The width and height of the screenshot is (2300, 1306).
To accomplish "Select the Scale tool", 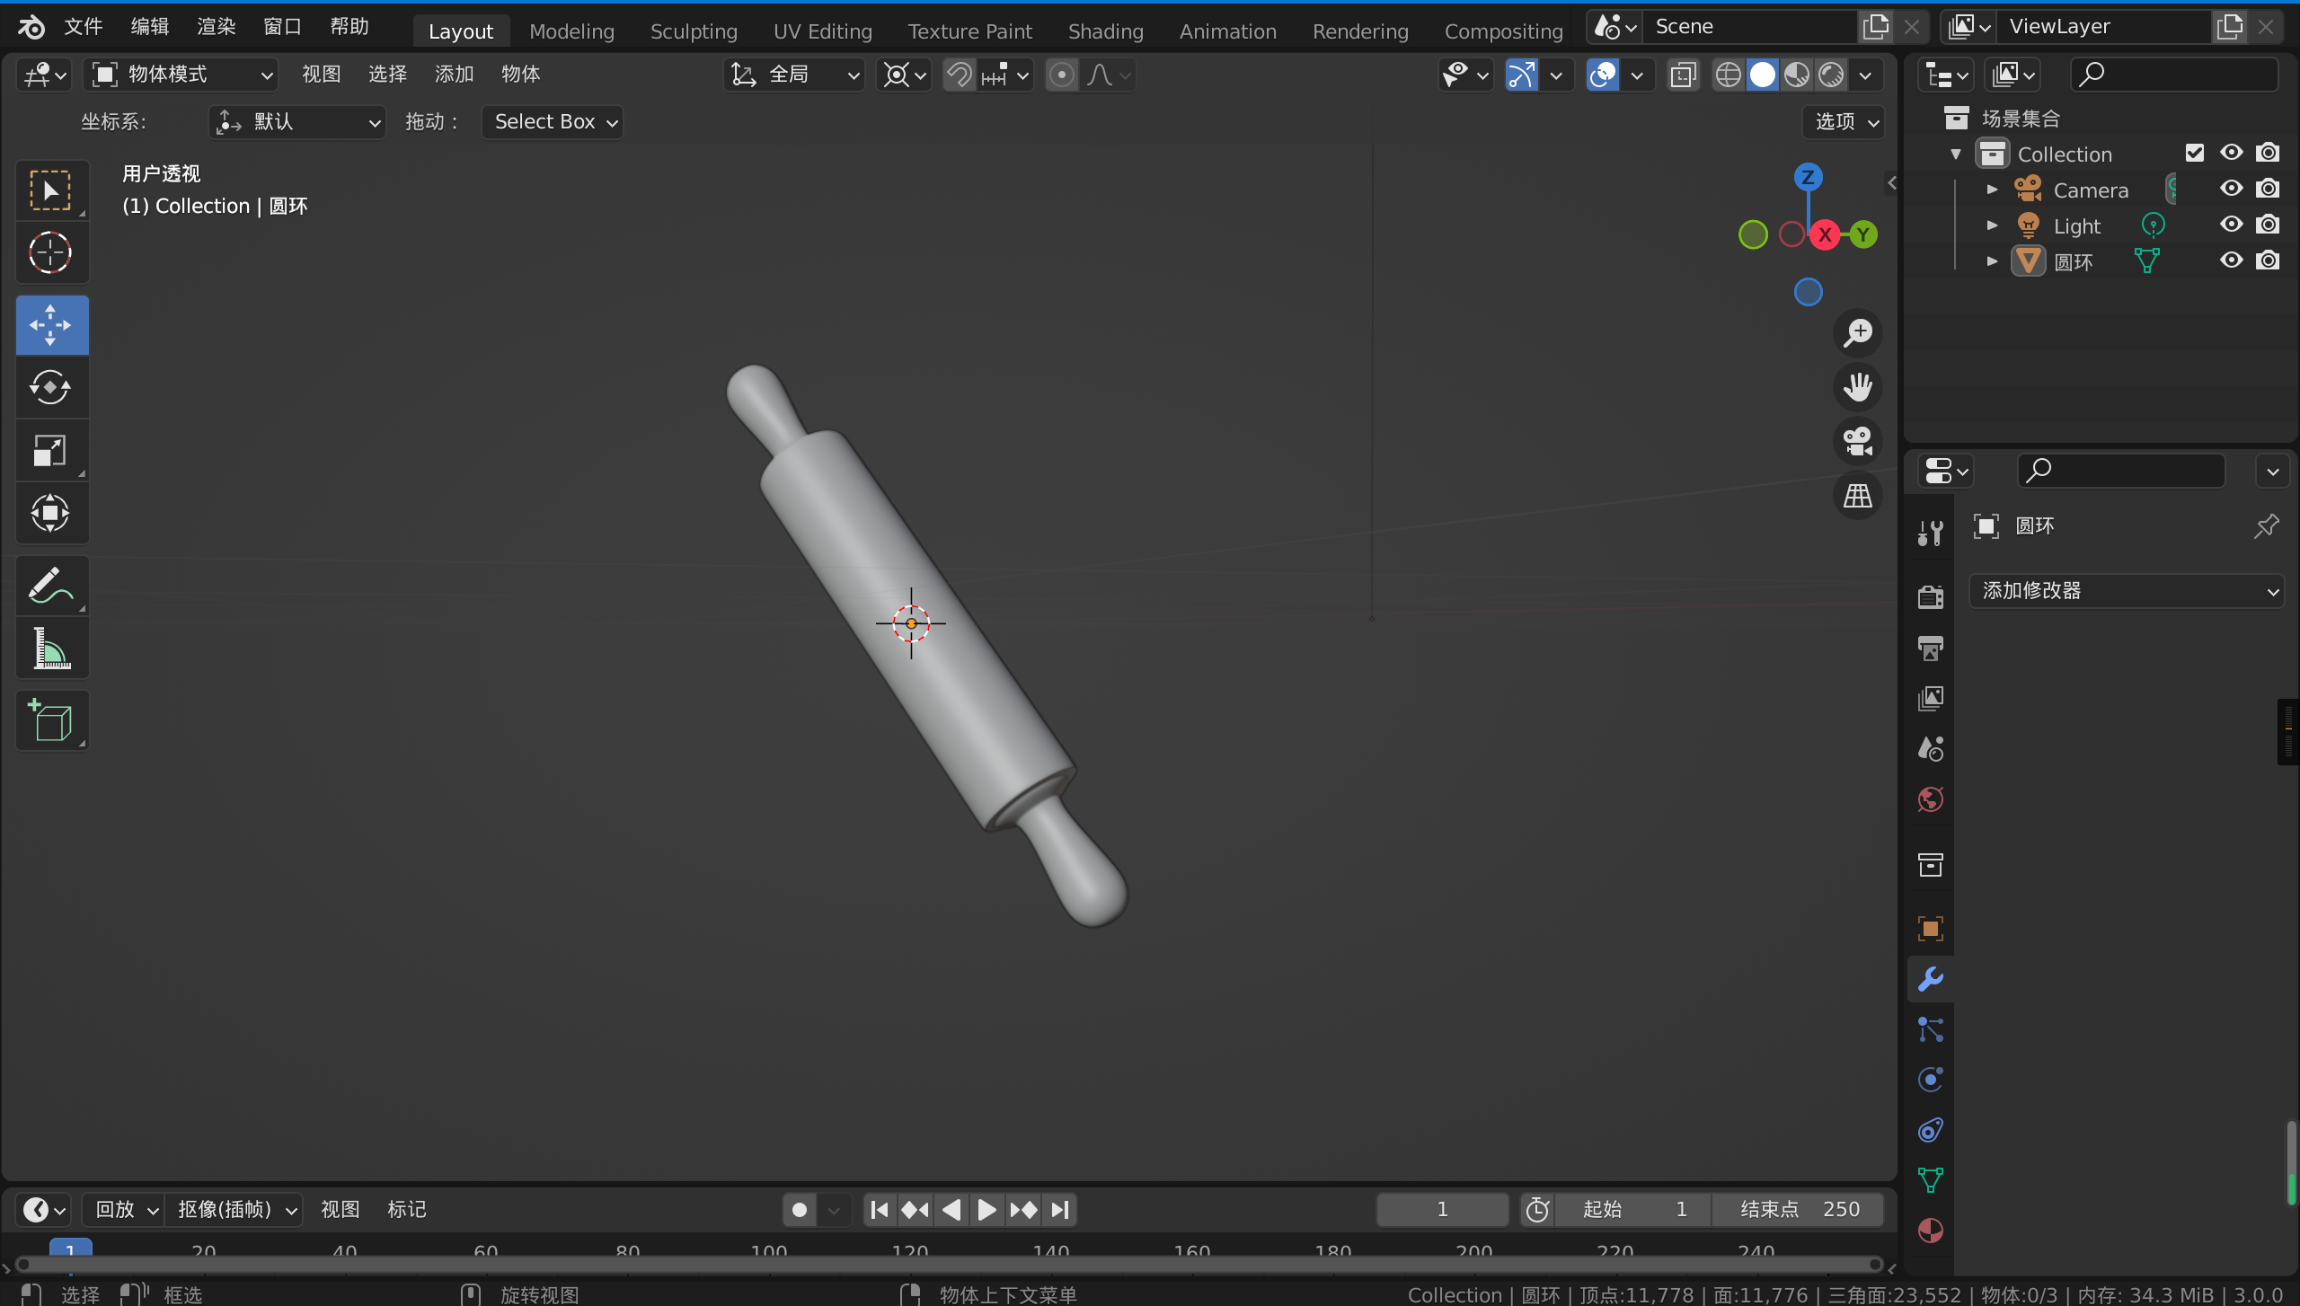I will click(x=51, y=450).
